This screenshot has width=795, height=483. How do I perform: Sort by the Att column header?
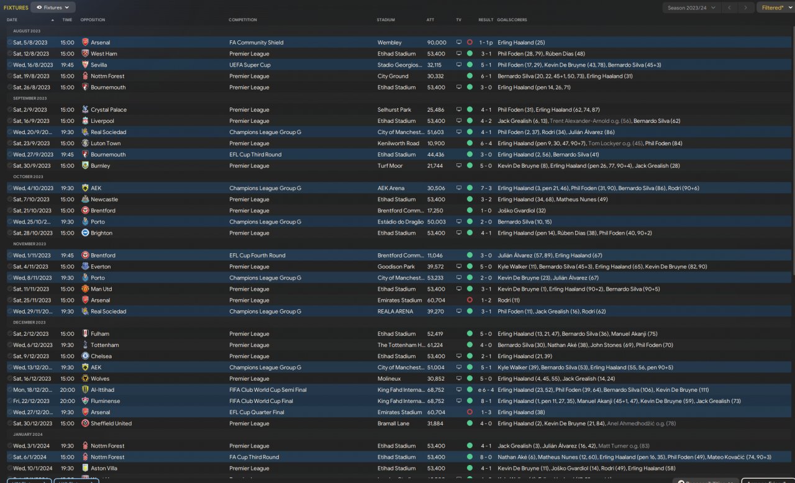pos(430,20)
